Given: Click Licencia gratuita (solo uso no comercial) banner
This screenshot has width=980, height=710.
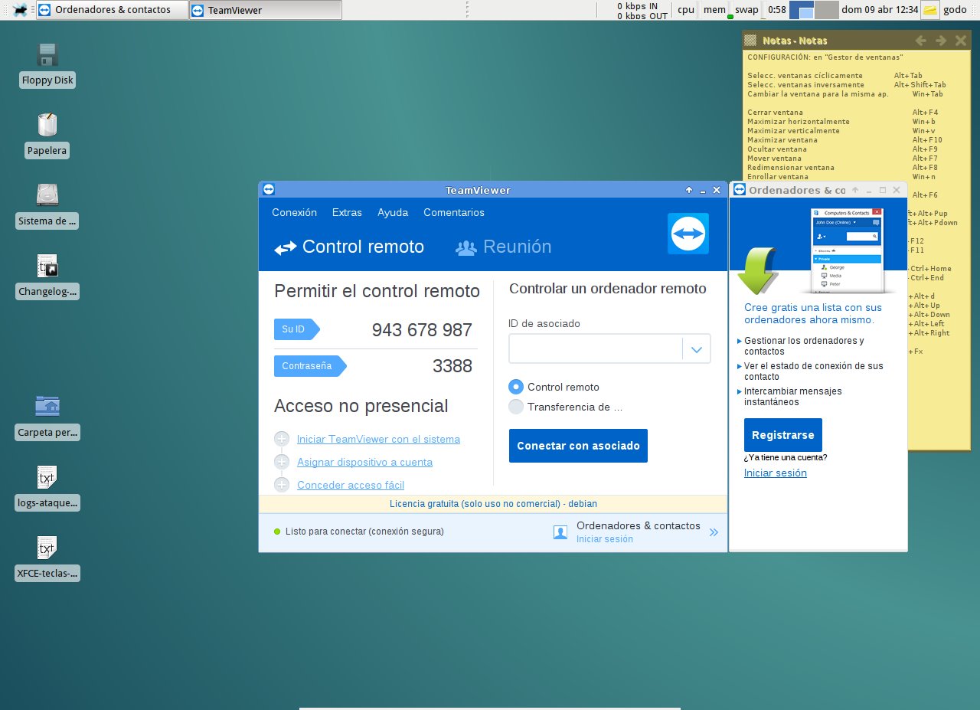Looking at the screenshot, I should tap(493, 504).
